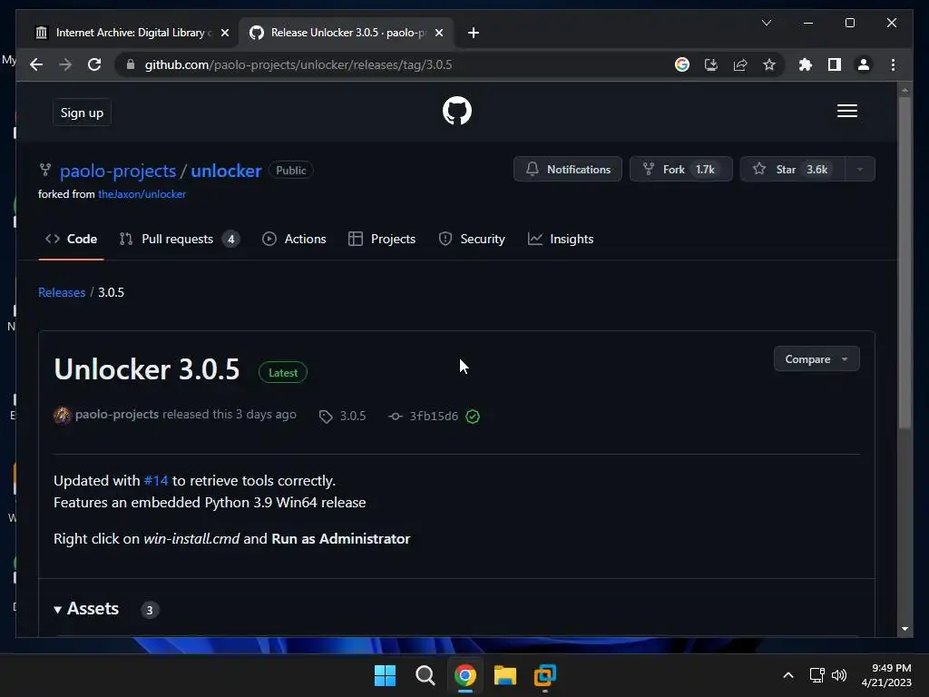Click the GitHub Octocat logo
Image resolution: width=929 pixels, height=697 pixels.
(x=457, y=111)
